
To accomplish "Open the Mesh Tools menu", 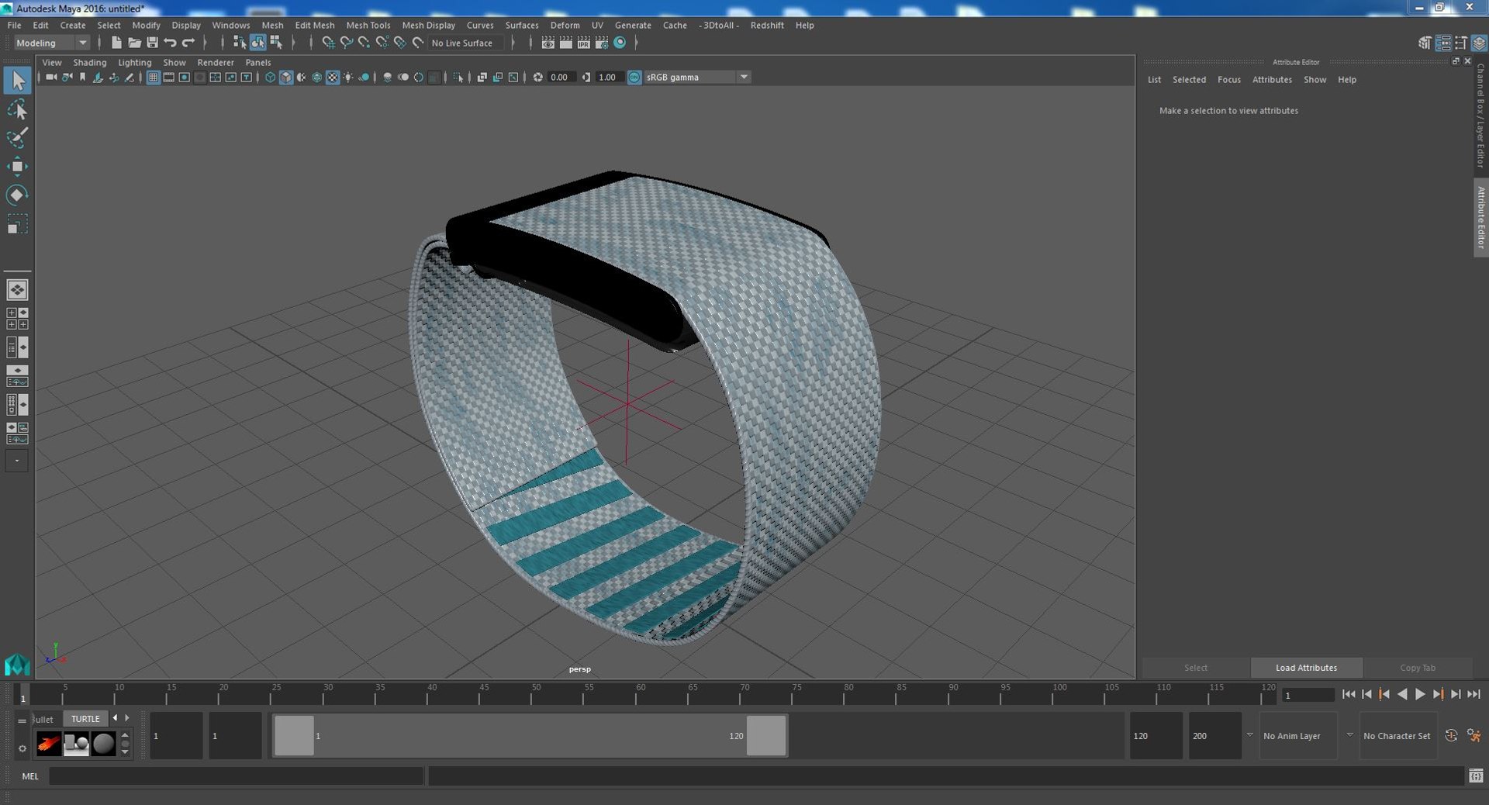I will pyautogui.click(x=368, y=26).
